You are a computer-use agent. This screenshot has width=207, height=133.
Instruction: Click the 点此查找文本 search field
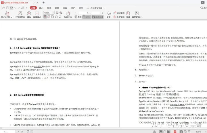(95, 8)
